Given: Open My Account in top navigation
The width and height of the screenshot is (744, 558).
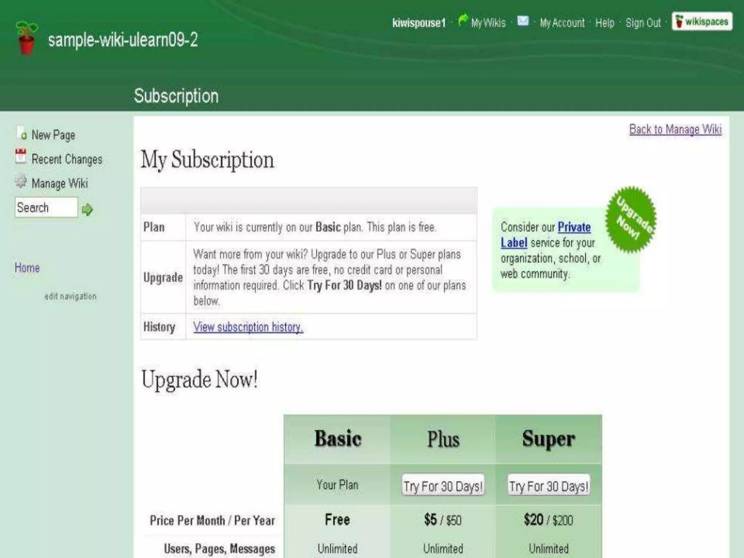Looking at the screenshot, I should pyautogui.click(x=562, y=23).
